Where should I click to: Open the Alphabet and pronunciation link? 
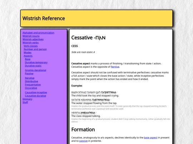(38, 33)
